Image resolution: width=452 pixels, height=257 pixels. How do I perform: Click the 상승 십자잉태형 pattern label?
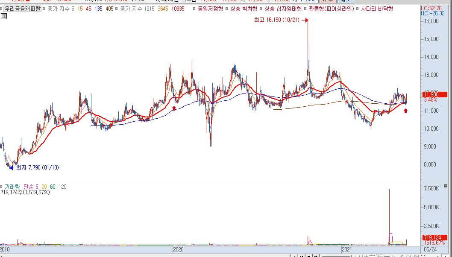click(283, 9)
